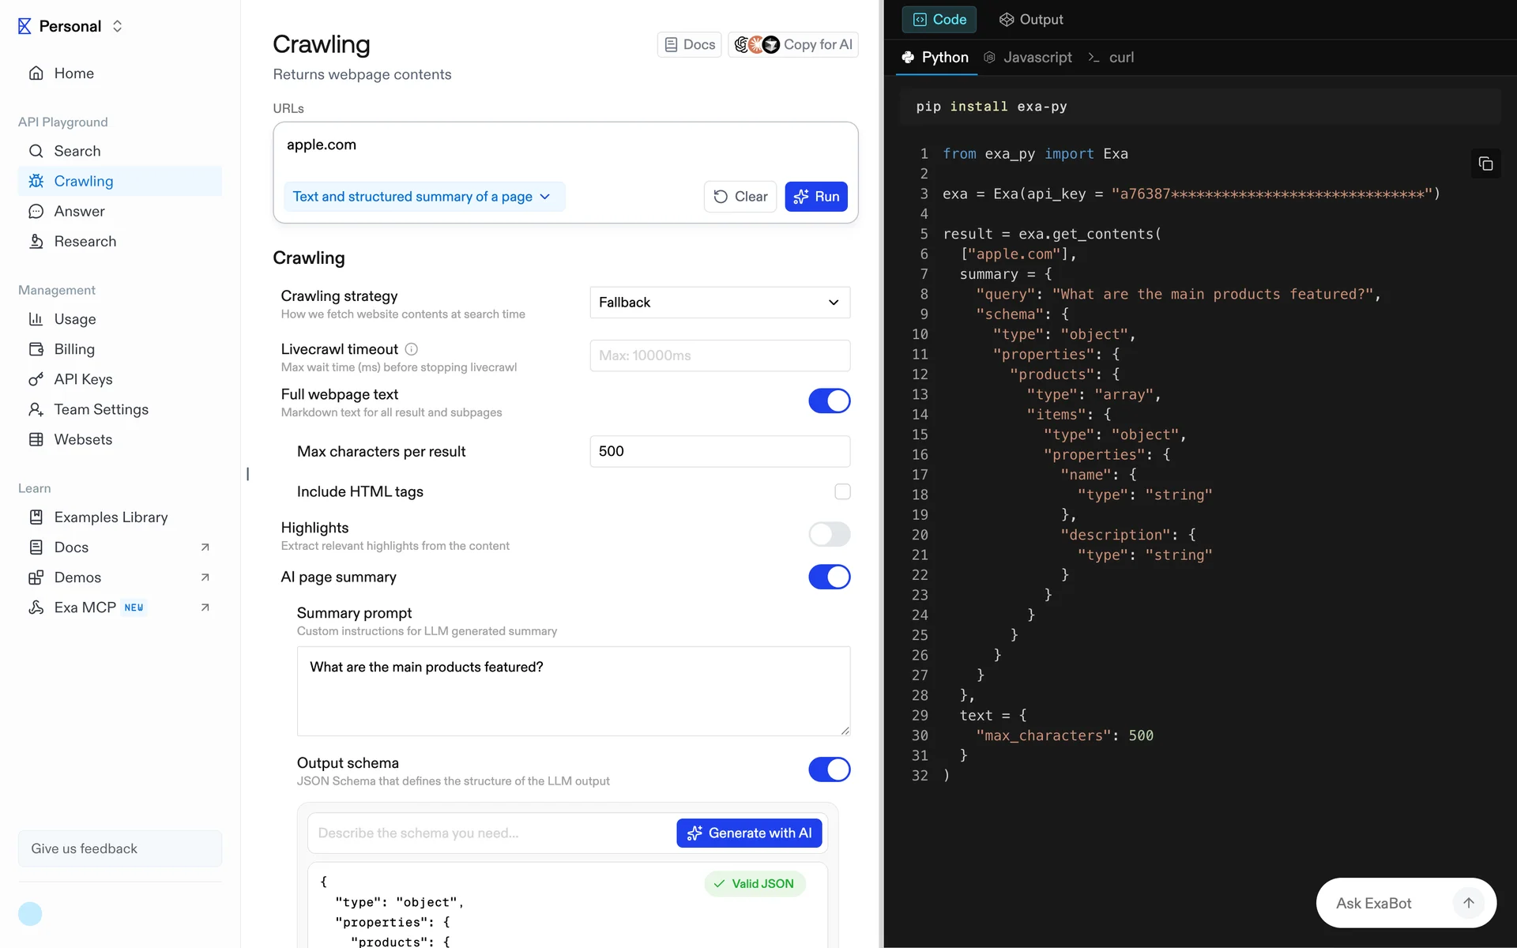Click the Ask ExaBot send arrow
The height and width of the screenshot is (948, 1517).
pyautogui.click(x=1468, y=903)
